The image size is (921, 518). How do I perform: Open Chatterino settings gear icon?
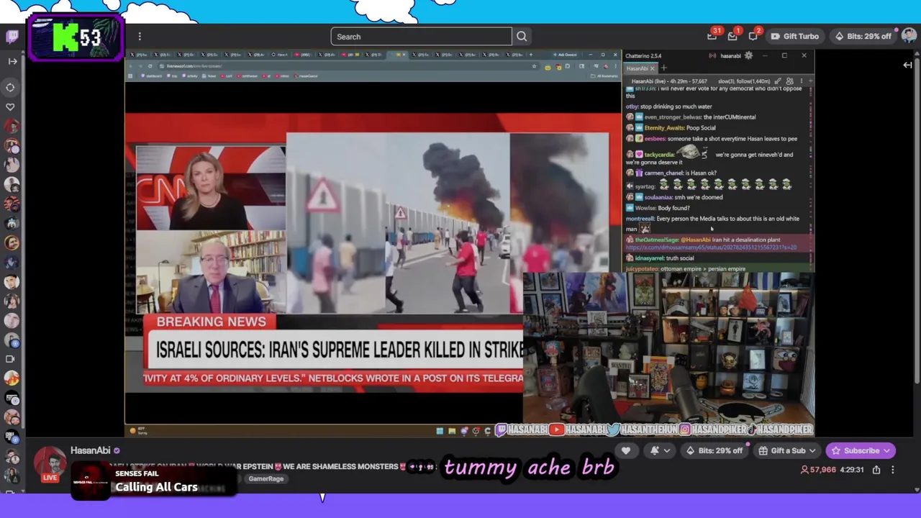click(748, 55)
